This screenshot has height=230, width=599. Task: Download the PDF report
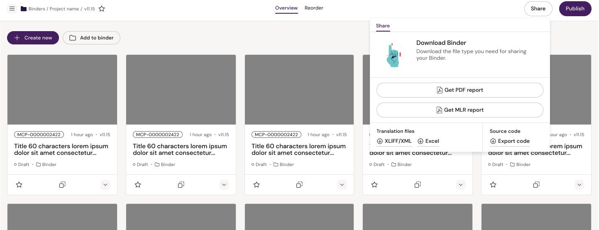pos(460,90)
